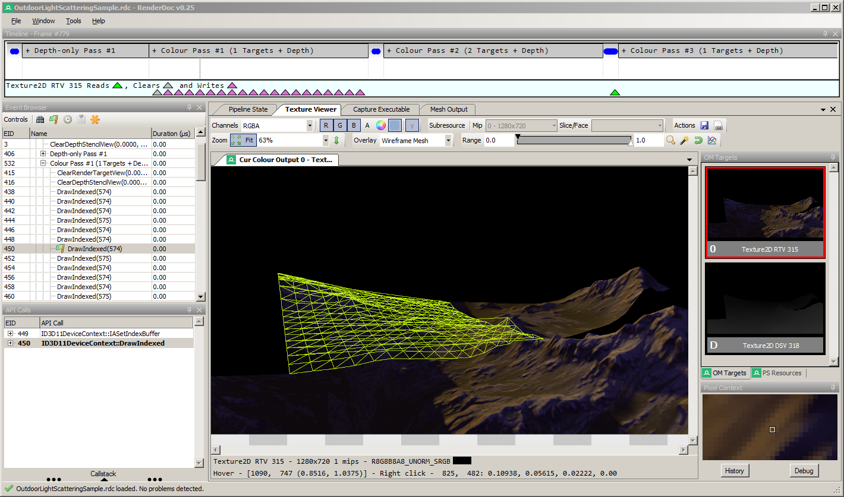Pin the API Calls panel
The height and width of the screenshot is (497, 844).
pyautogui.click(x=190, y=310)
